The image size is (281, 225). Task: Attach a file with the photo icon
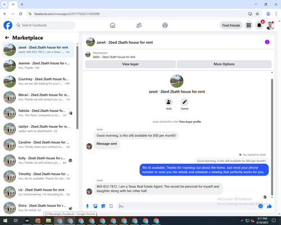click(x=96, y=206)
